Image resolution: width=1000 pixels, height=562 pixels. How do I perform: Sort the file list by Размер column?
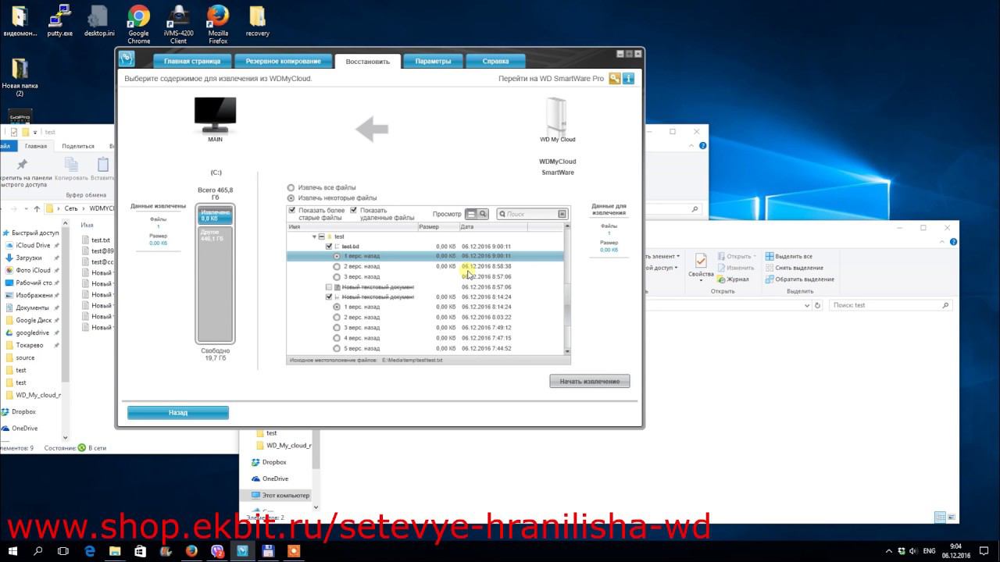tap(437, 227)
